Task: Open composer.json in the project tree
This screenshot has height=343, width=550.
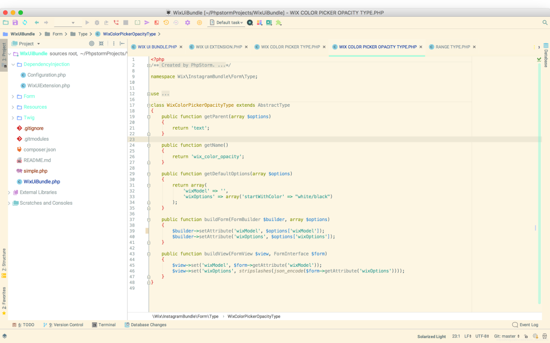Action: tap(39, 149)
